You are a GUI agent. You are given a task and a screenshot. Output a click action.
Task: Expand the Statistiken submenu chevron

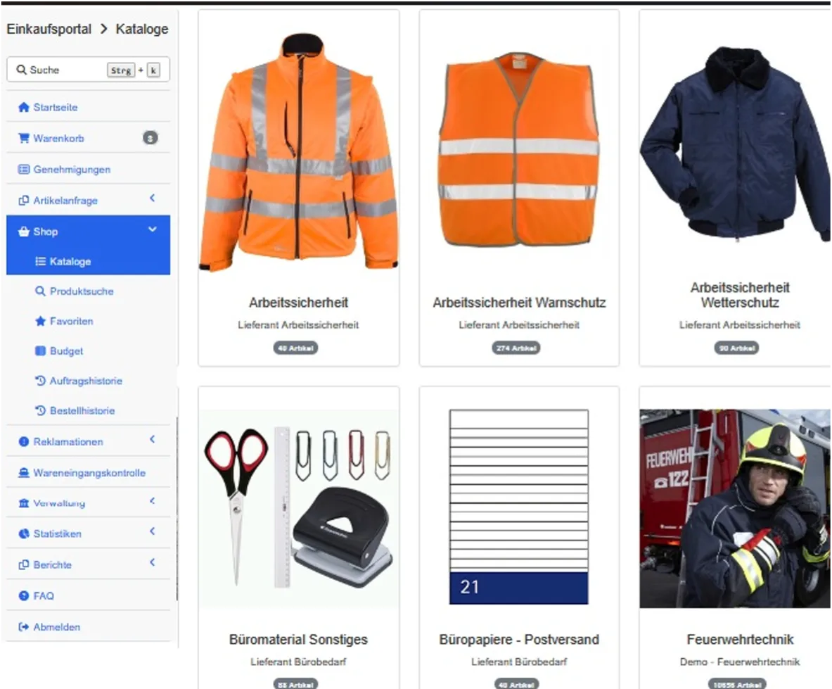coord(153,531)
